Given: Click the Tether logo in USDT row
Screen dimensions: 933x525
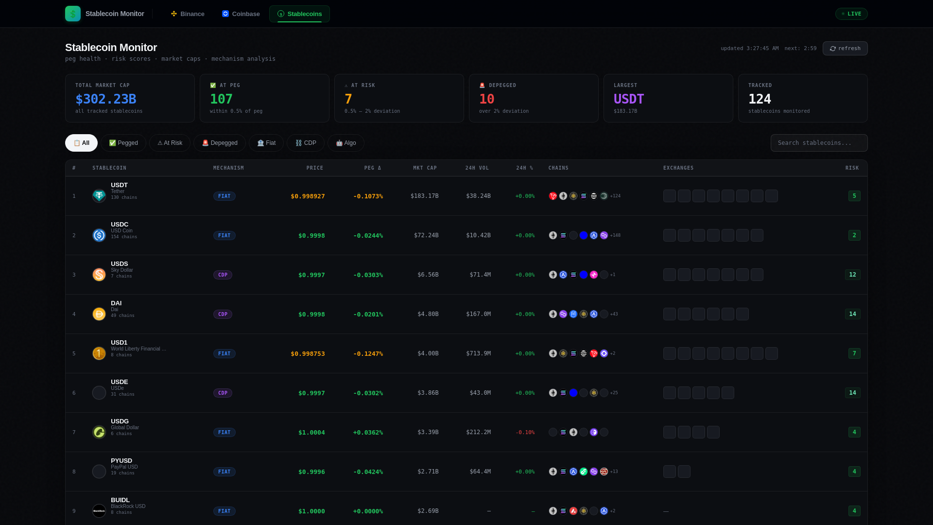Looking at the screenshot, I should (99, 196).
